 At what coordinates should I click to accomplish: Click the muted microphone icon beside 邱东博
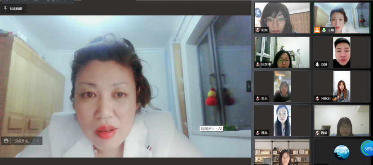258,64
